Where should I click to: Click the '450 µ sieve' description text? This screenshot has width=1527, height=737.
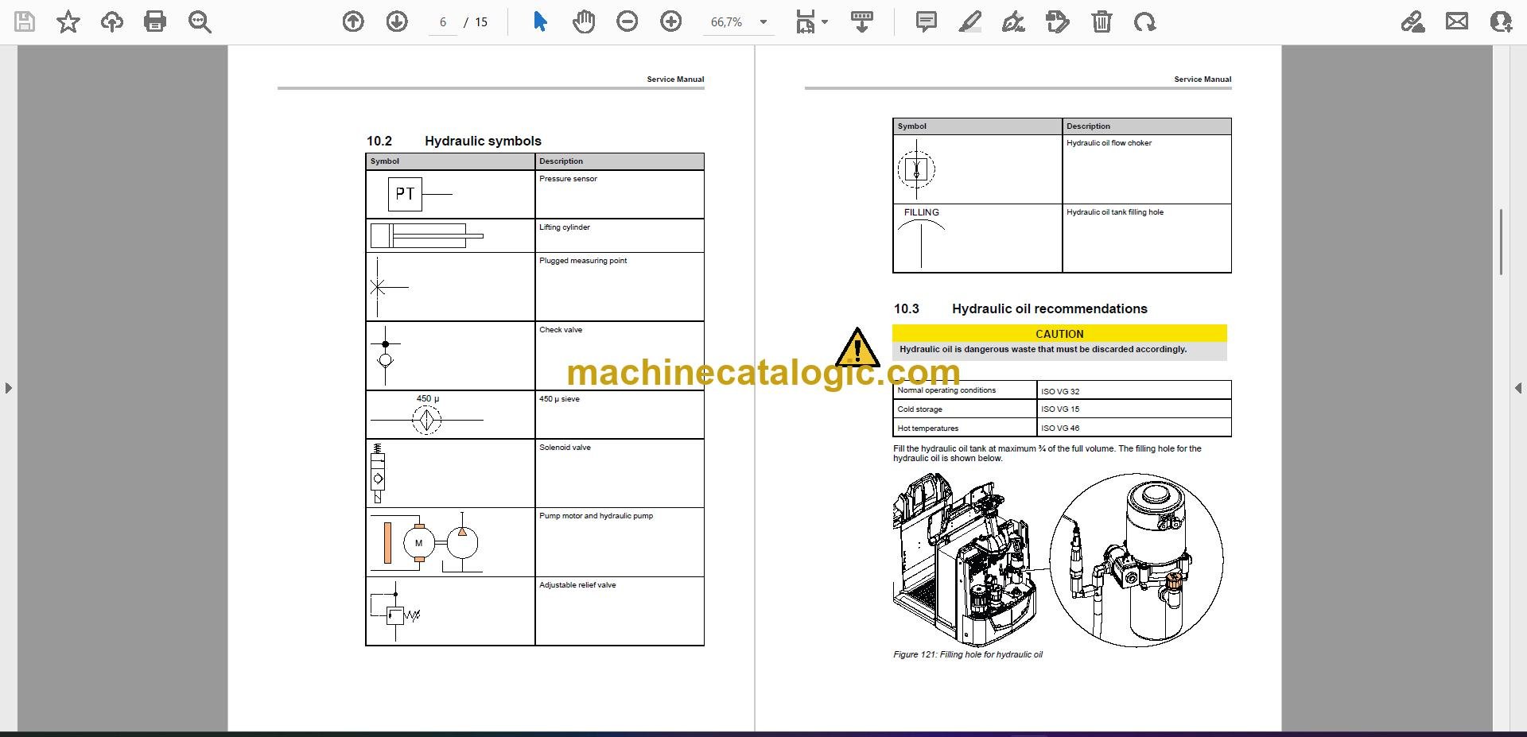click(559, 399)
